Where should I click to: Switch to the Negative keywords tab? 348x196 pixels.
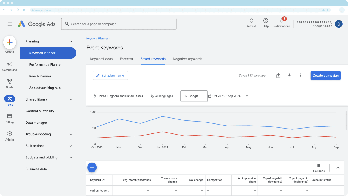pos(187,59)
